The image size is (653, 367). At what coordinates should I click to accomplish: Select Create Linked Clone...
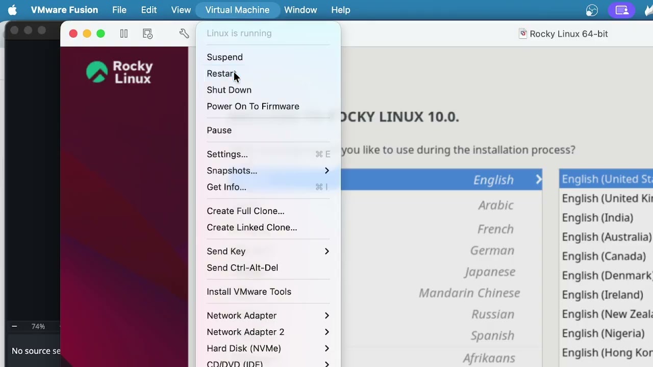pyautogui.click(x=268, y=227)
